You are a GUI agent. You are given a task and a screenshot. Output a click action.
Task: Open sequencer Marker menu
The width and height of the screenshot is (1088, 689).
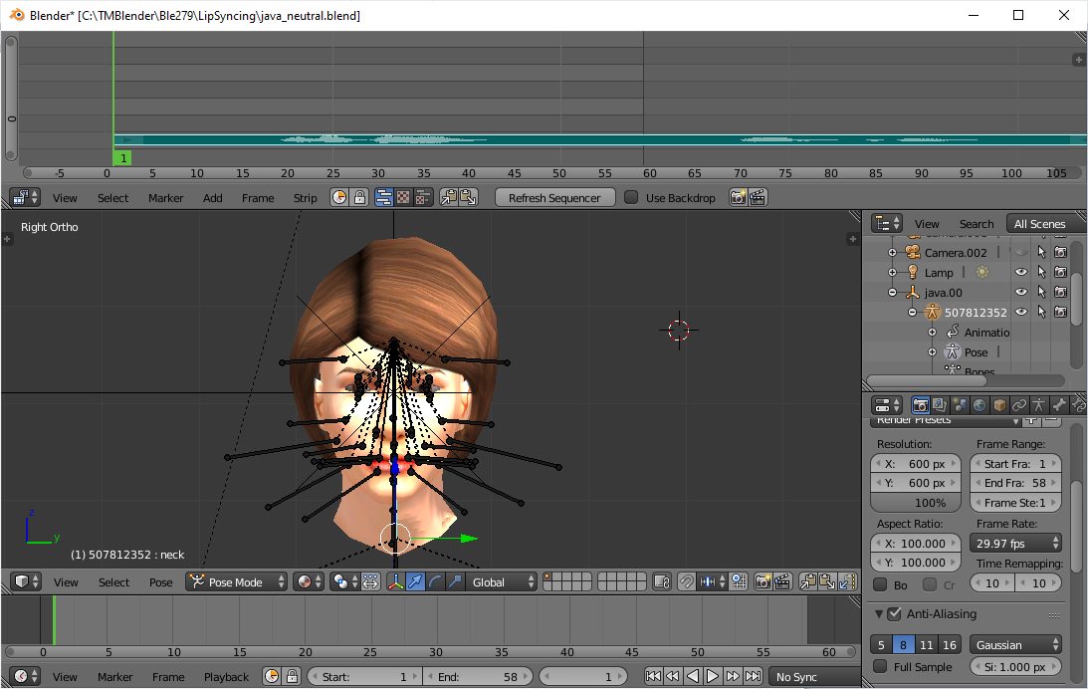point(166,198)
